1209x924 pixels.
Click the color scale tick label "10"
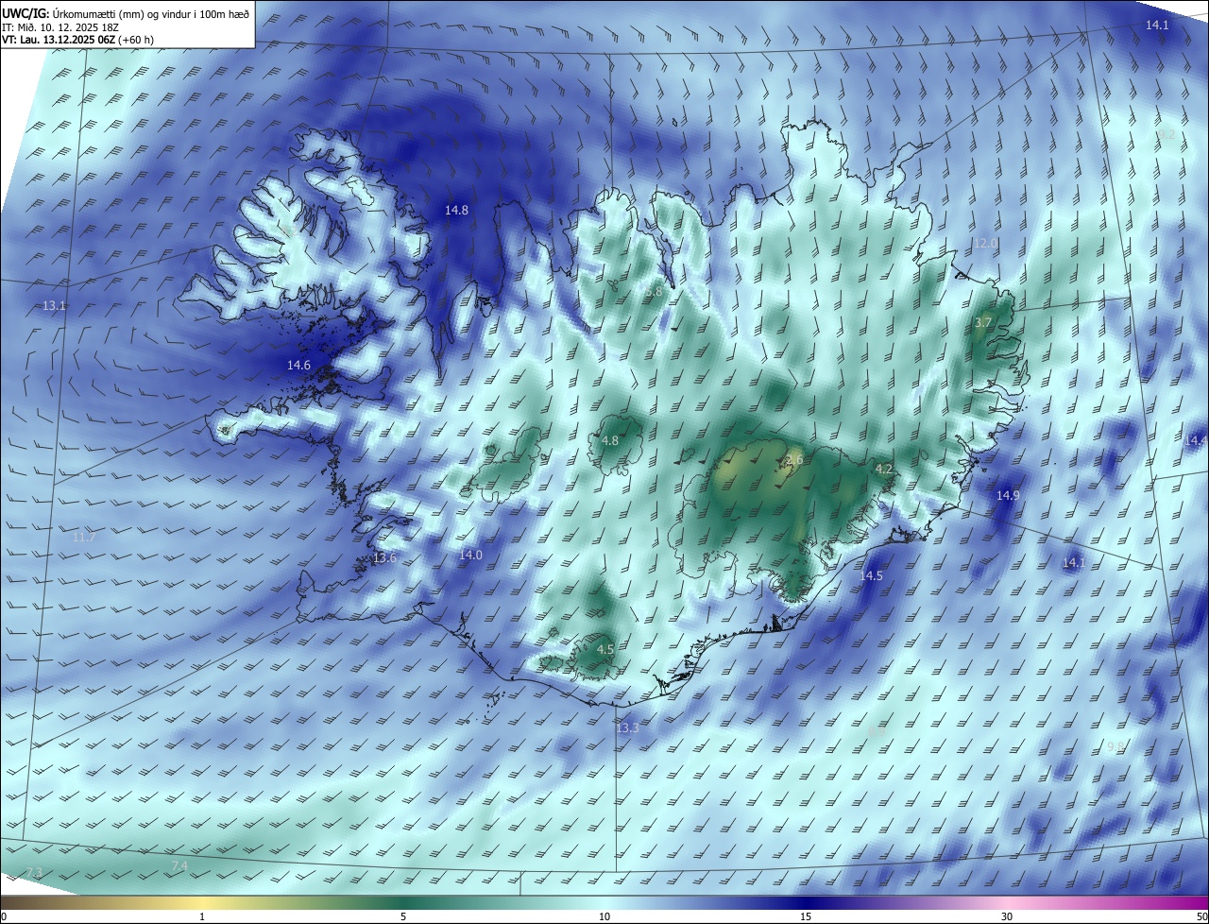pyautogui.click(x=604, y=916)
